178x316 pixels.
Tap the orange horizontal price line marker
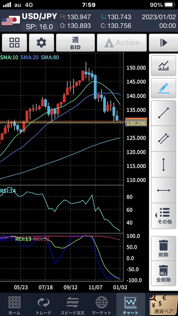coord(136,119)
